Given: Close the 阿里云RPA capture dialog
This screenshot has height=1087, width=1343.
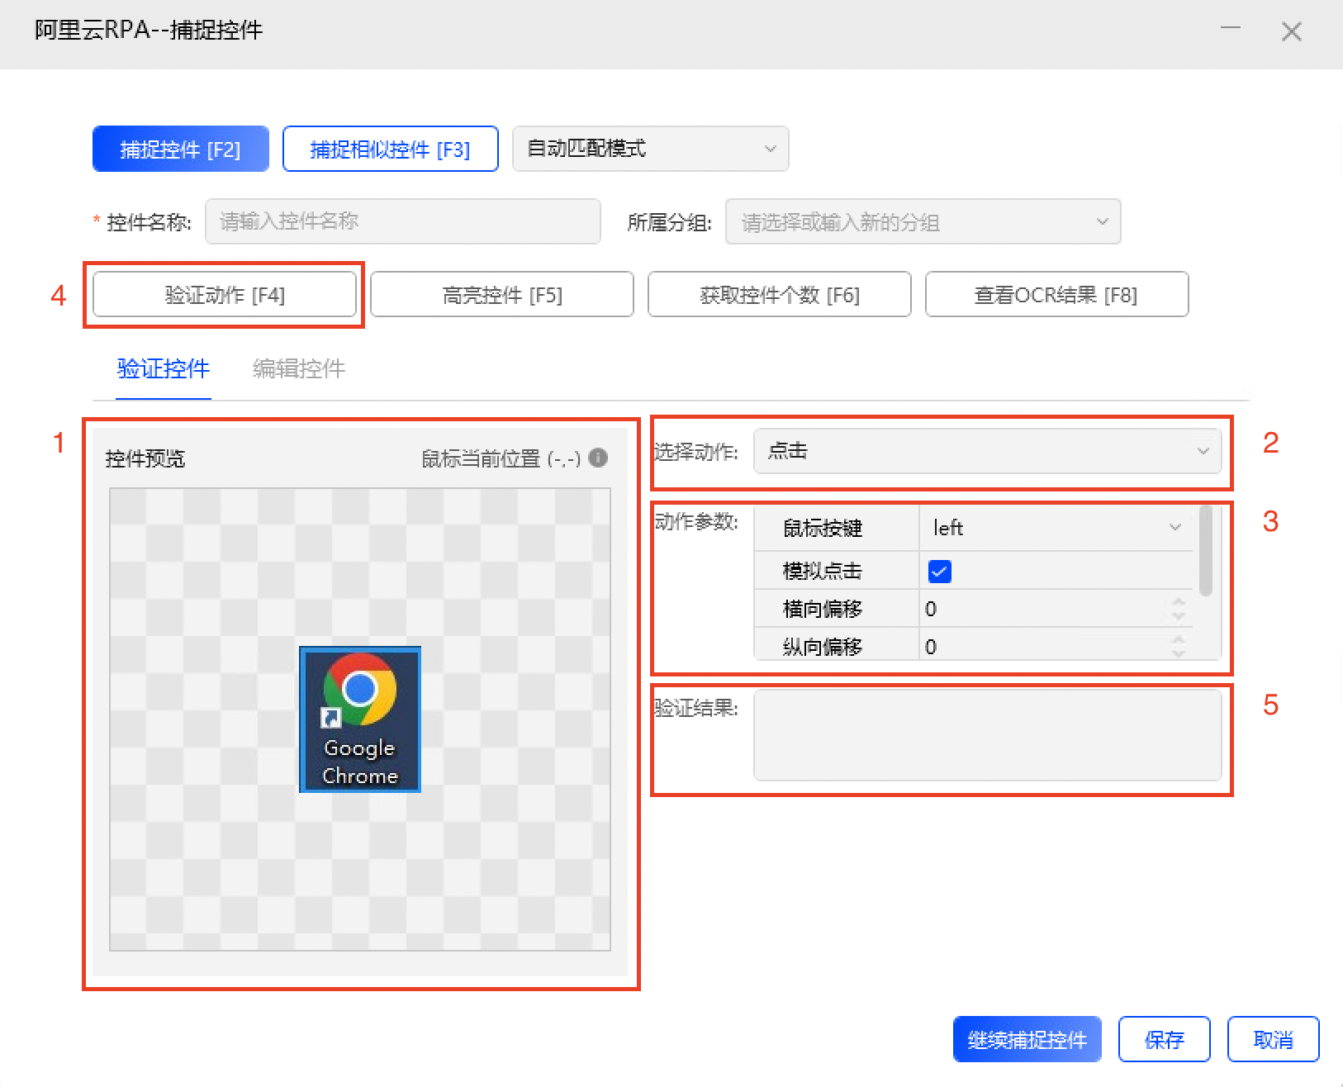Looking at the screenshot, I should [1292, 31].
